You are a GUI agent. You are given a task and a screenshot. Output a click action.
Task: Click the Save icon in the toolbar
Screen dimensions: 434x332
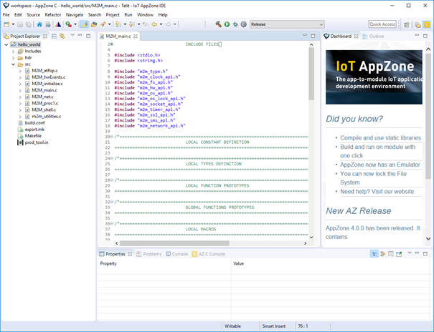pyautogui.click(x=20, y=24)
